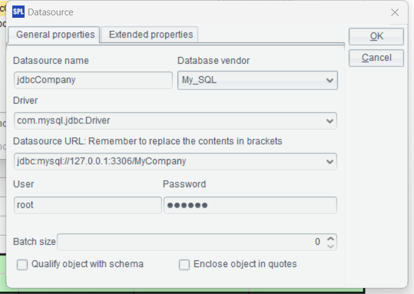Image resolution: width=414 pixels, height=294 pixels.
Task: Click the Datasource name text field
Action: click(x=93, y=80)
